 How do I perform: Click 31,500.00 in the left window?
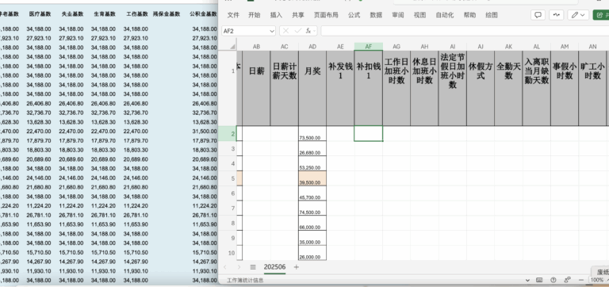tap(205, 132)
